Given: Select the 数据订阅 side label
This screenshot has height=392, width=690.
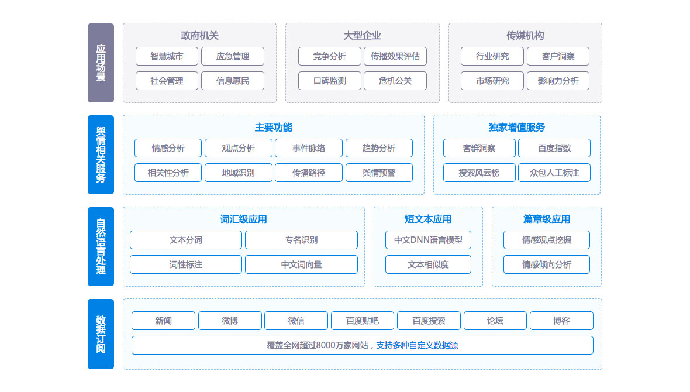Looking at the screenshot, I should point(101,334).
